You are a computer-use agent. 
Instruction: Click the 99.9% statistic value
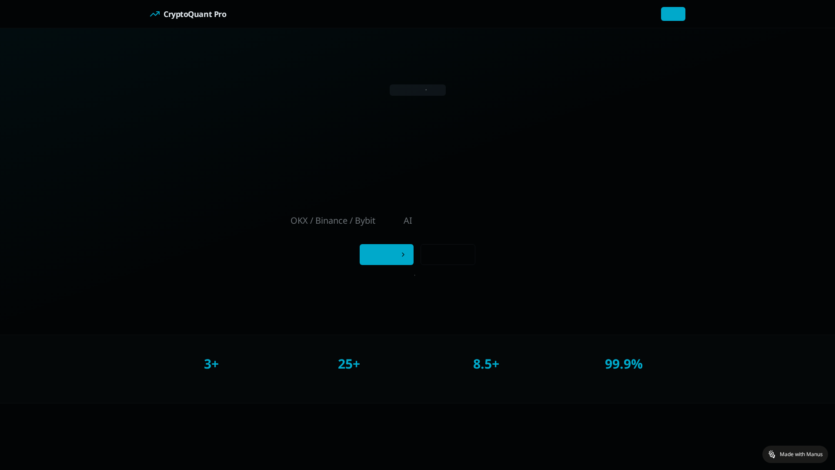(x=623, y=364)
